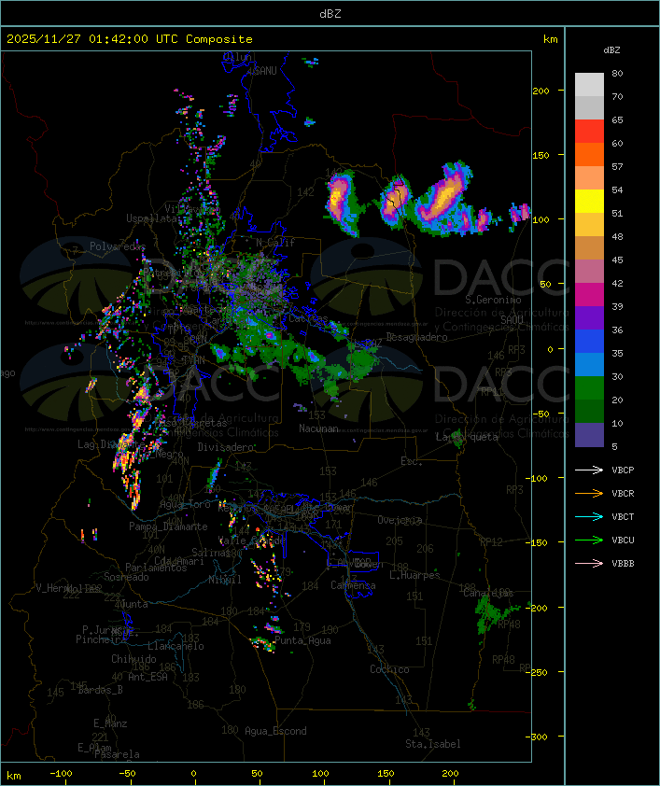Click the Divisadero place label
Viewport: 660px width, 786px height.
226,446
